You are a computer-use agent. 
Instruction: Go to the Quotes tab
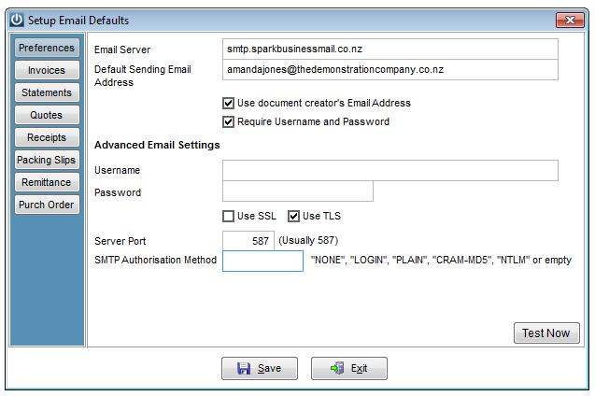pos(47,115)
